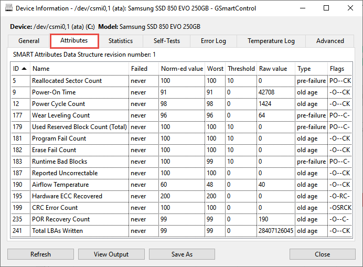Switch to the Self-Tests tab
This screenshot has height=267, width=363.
[167, 41]
